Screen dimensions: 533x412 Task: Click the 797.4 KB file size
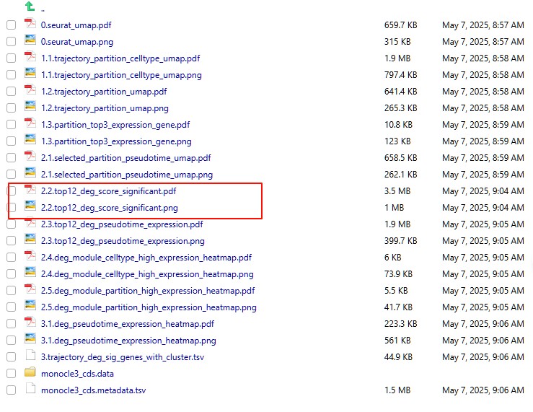[x=401, y=75]
